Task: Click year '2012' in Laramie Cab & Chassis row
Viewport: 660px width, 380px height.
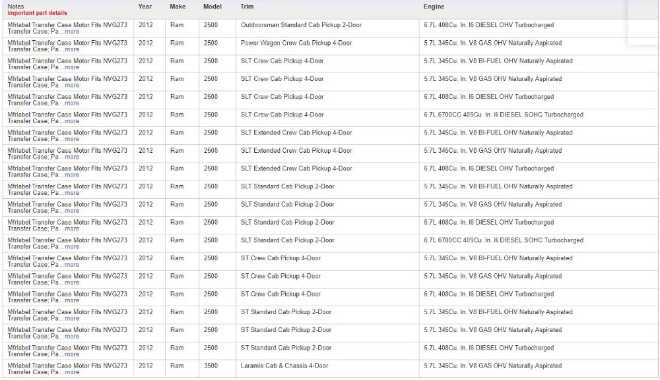Action: 146,366
